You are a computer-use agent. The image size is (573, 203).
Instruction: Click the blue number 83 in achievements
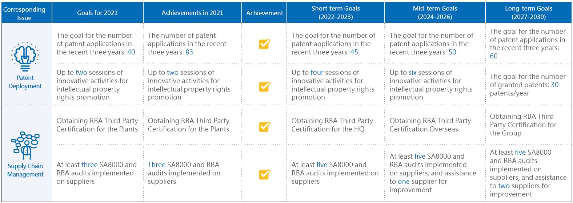coord(189,52)
